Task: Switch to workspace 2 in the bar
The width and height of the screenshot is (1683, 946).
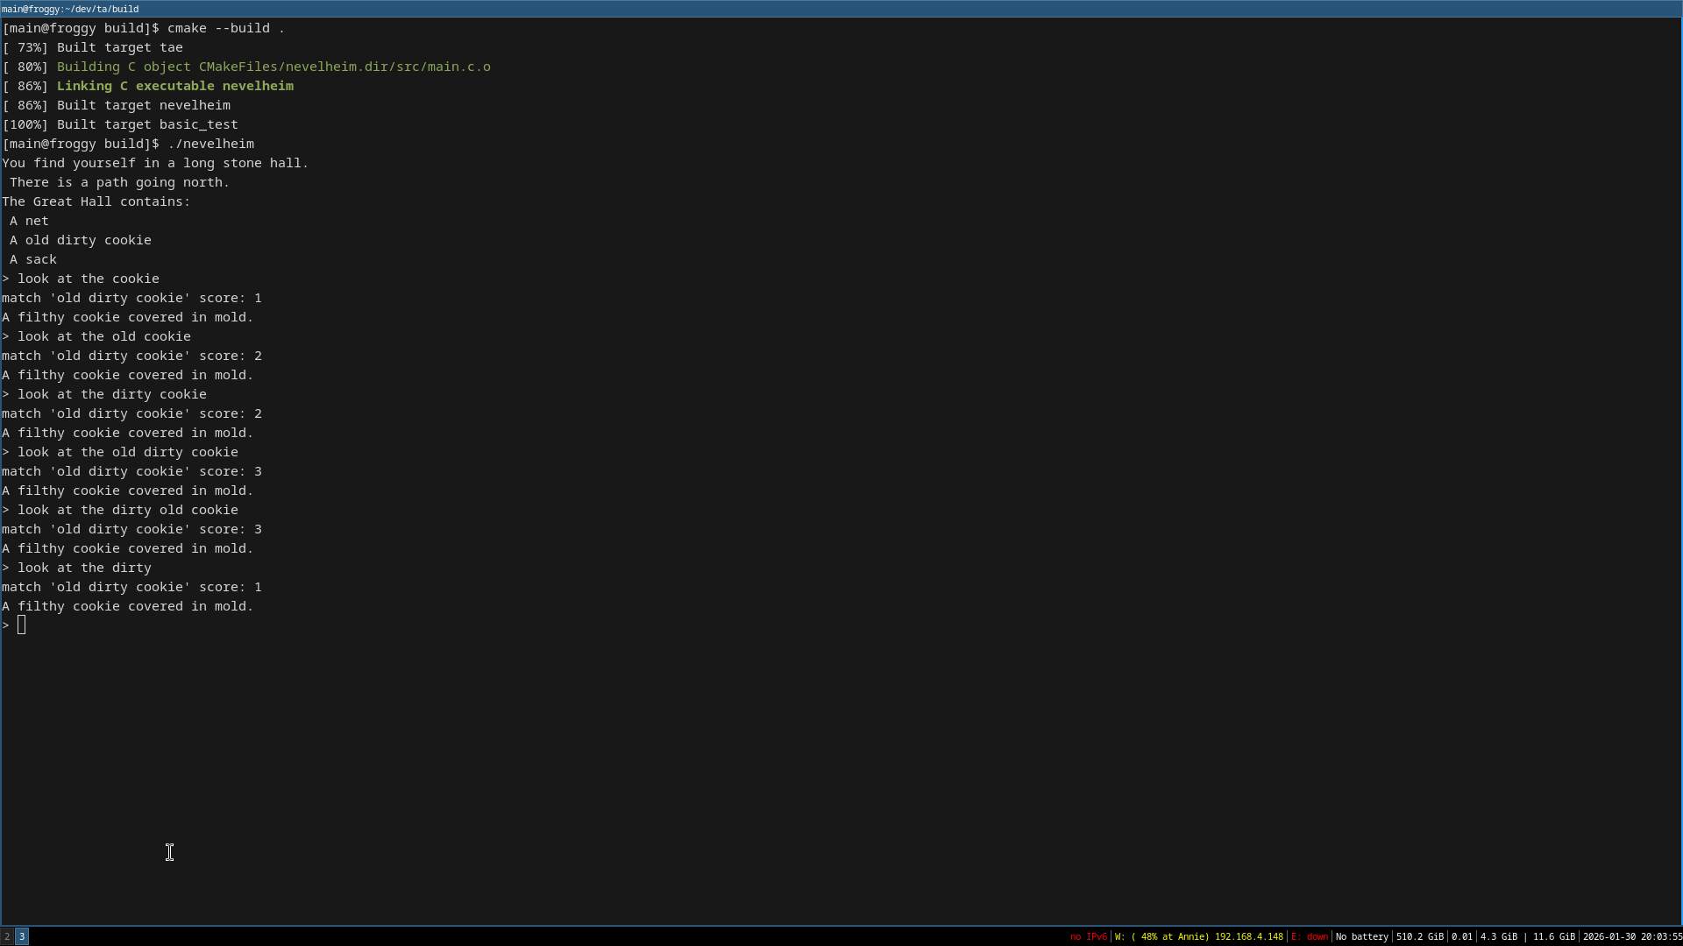Action: click(x=7, y=936)
